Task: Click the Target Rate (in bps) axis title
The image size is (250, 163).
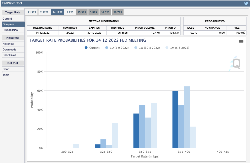Action: pos(145,156)
